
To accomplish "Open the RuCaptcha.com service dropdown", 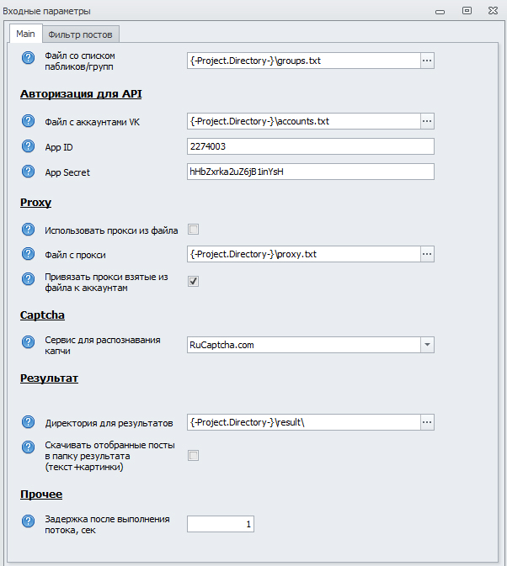I will pos(427,344).
